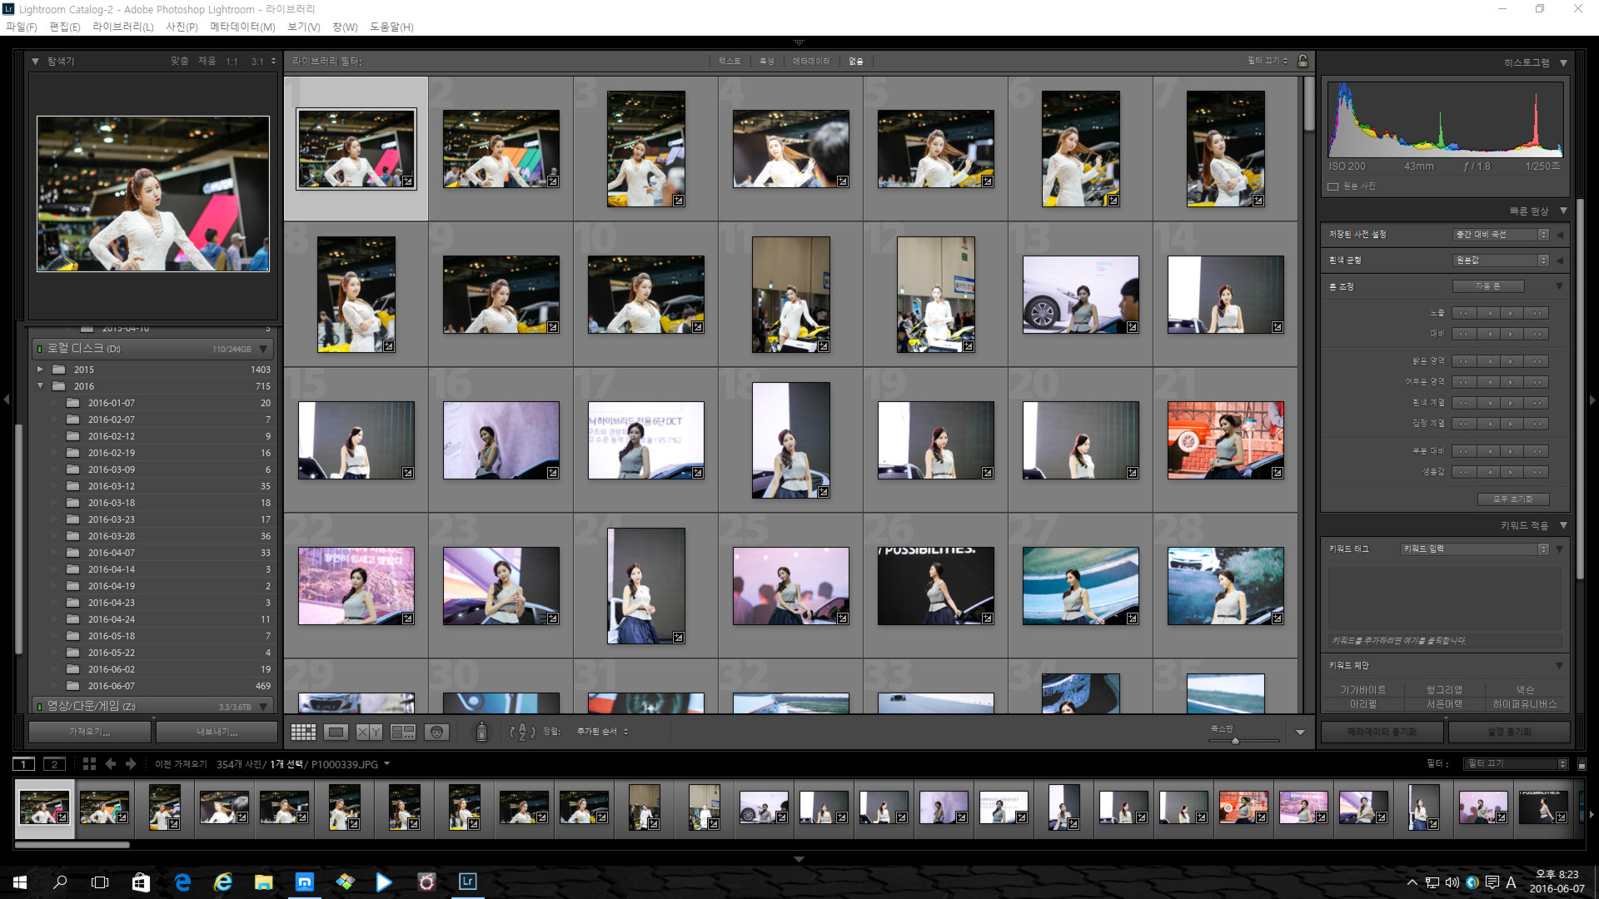
Task: Switch to Grid view icon
Action: 303,732
